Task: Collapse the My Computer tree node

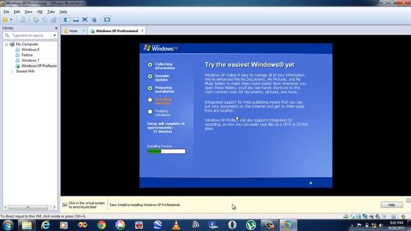Action: (x=6, y=44)
